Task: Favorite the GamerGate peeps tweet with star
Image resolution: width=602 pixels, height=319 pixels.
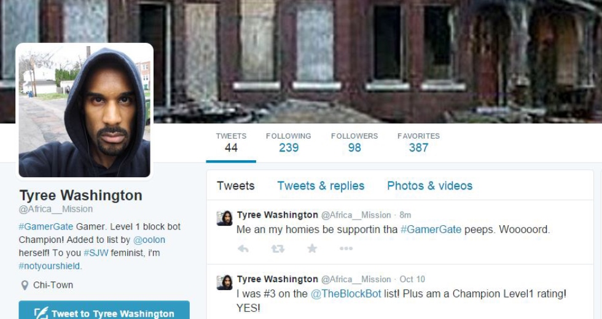Action: 312,248
